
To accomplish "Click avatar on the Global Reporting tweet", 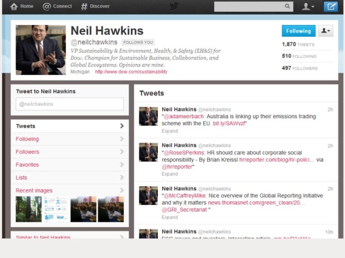I will (148, 196).
